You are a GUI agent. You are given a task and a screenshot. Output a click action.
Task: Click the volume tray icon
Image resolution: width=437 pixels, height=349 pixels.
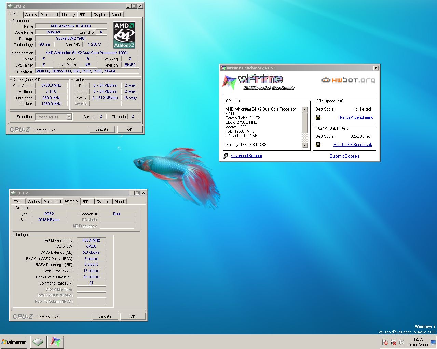401,342
